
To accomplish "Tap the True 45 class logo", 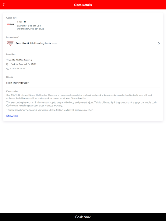I will click(10, 24).
